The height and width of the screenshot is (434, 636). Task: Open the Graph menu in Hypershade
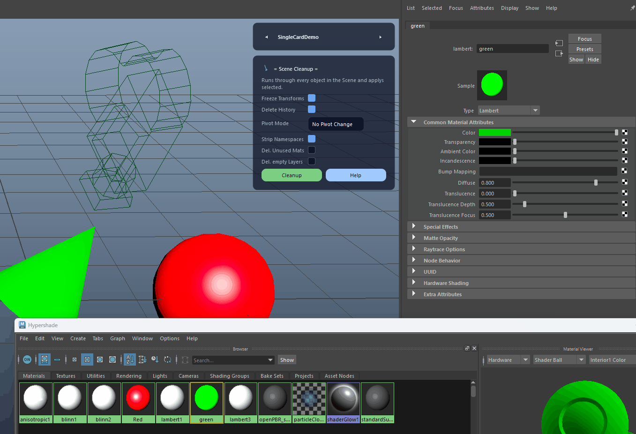point(118,338)
